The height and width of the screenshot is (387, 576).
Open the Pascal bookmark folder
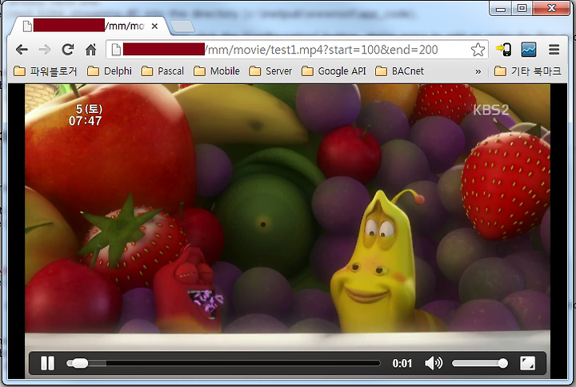(x=162, y=71)
